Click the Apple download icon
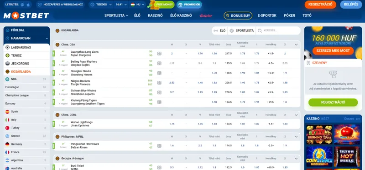The width and height of the screenshot is (365, 170). click(28, 5)
